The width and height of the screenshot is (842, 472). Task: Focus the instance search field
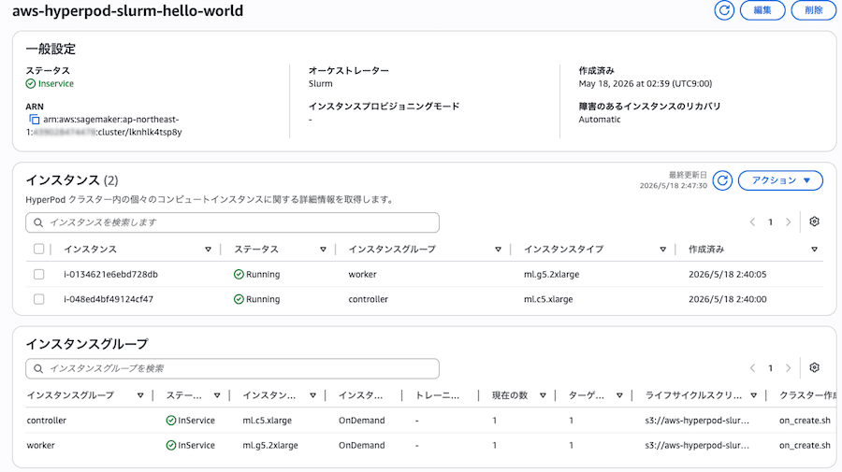[x=233, y=222]
